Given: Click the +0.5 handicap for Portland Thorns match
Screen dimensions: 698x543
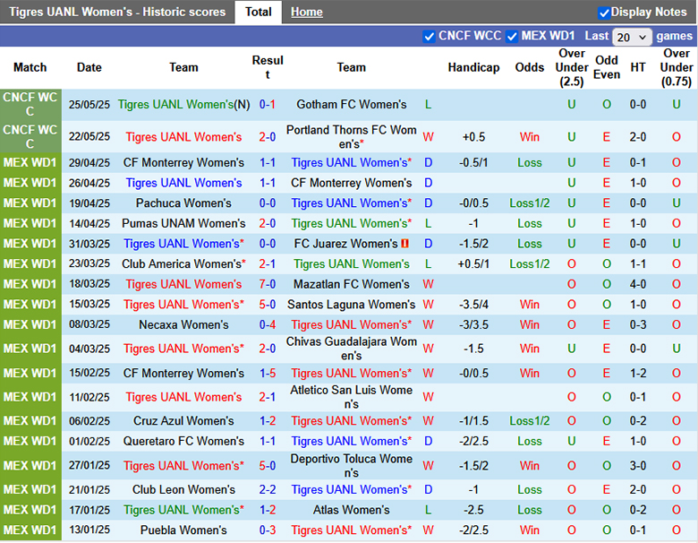Looking at the screenshot, I should [473, 137].
